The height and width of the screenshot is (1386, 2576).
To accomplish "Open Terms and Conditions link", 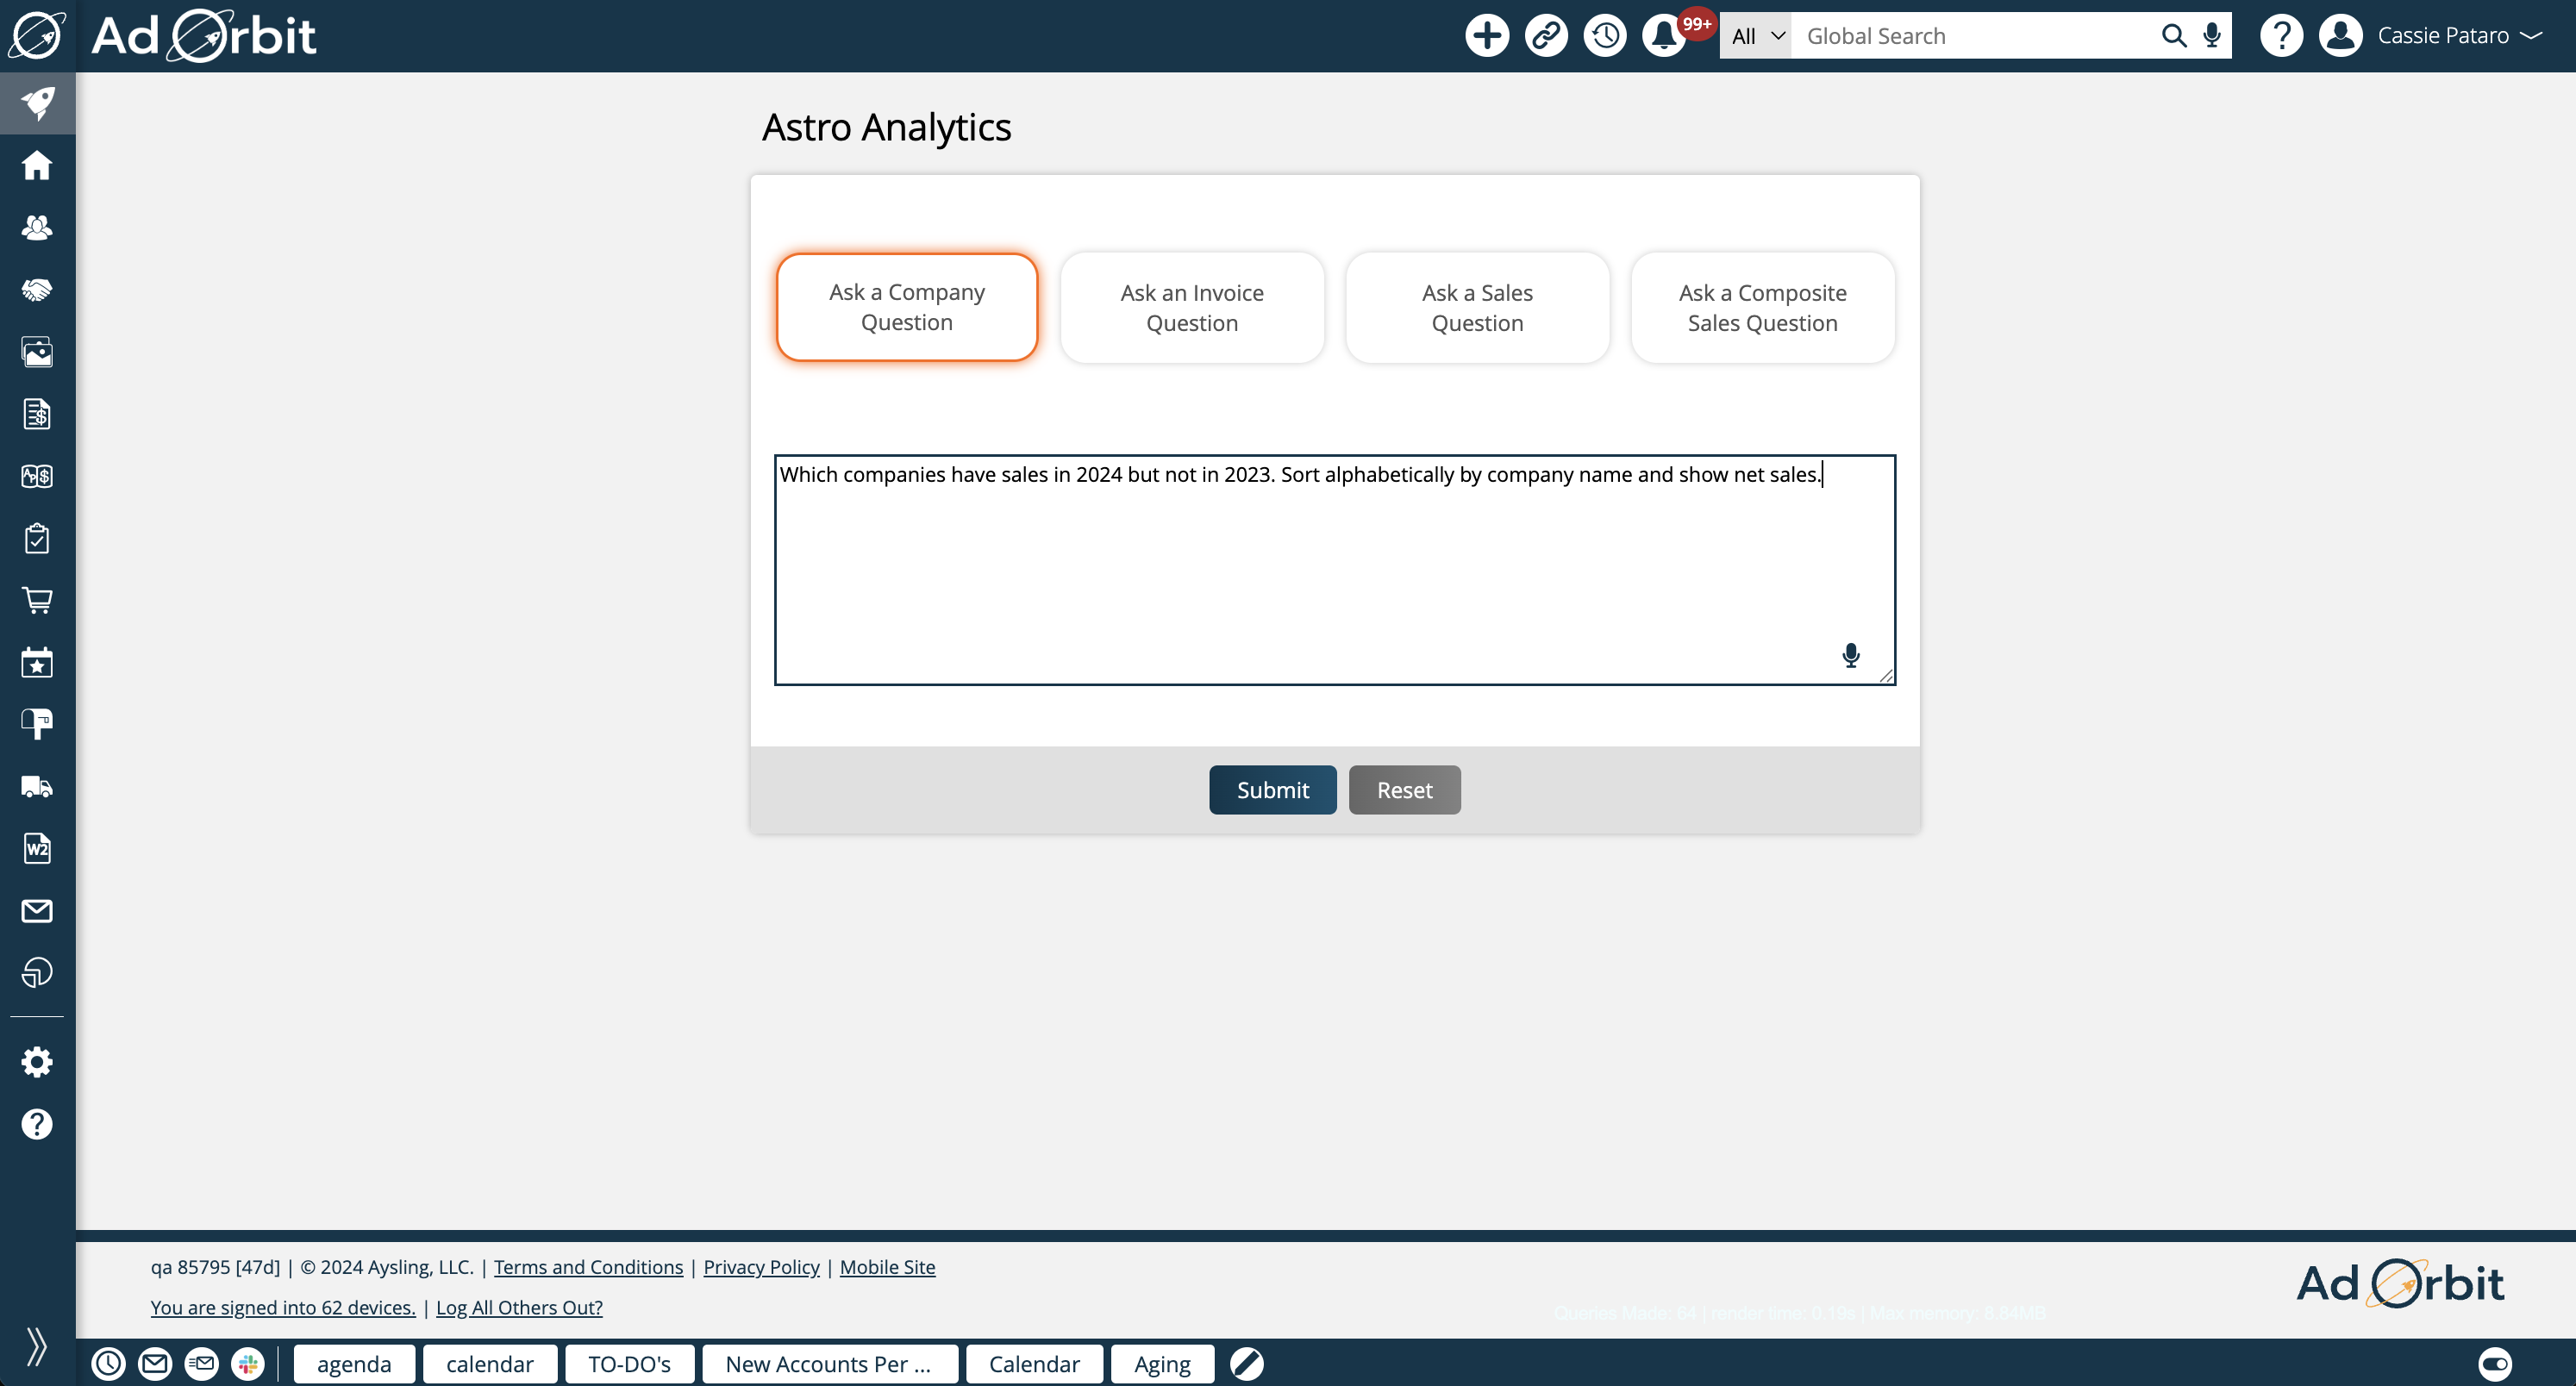I will coord(588,1267).
